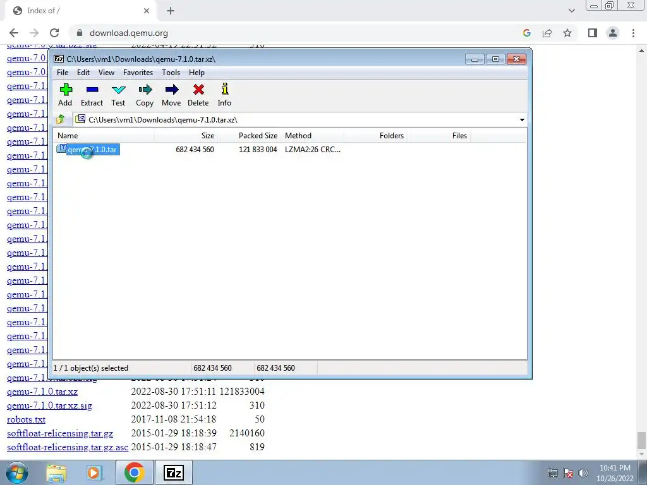The image size is (647, 485).
Task: Open the Tools menu
Action: point(171,73)
